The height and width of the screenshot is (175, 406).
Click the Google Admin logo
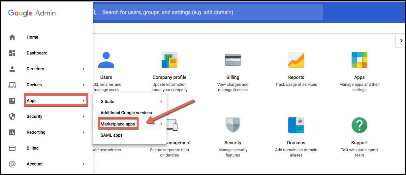pyautogui.click(x=32, y=13)
